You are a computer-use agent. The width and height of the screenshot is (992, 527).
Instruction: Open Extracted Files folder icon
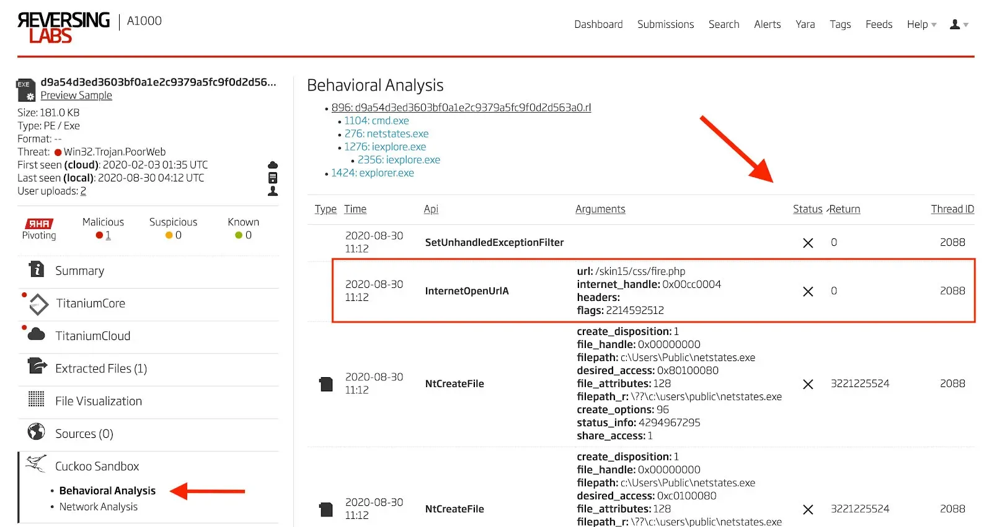pos(37,367)
